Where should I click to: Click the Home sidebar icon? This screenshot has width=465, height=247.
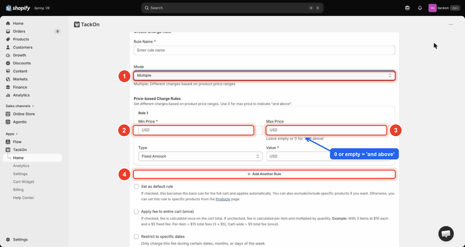point(8,23)
